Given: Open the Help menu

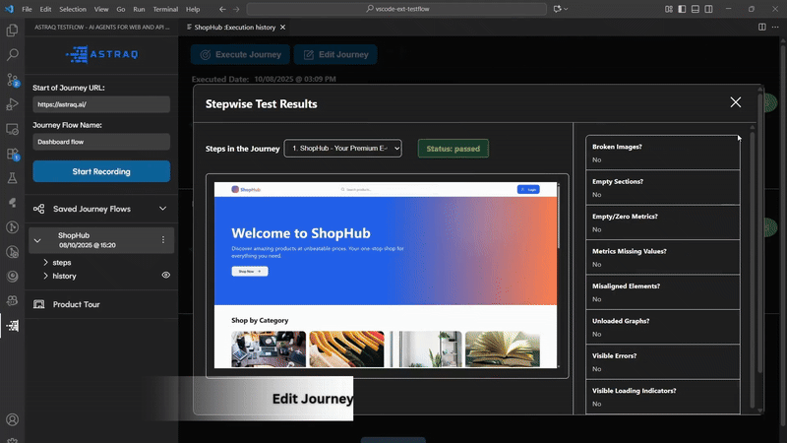Looking at the screenshot, I should point(193,9).
